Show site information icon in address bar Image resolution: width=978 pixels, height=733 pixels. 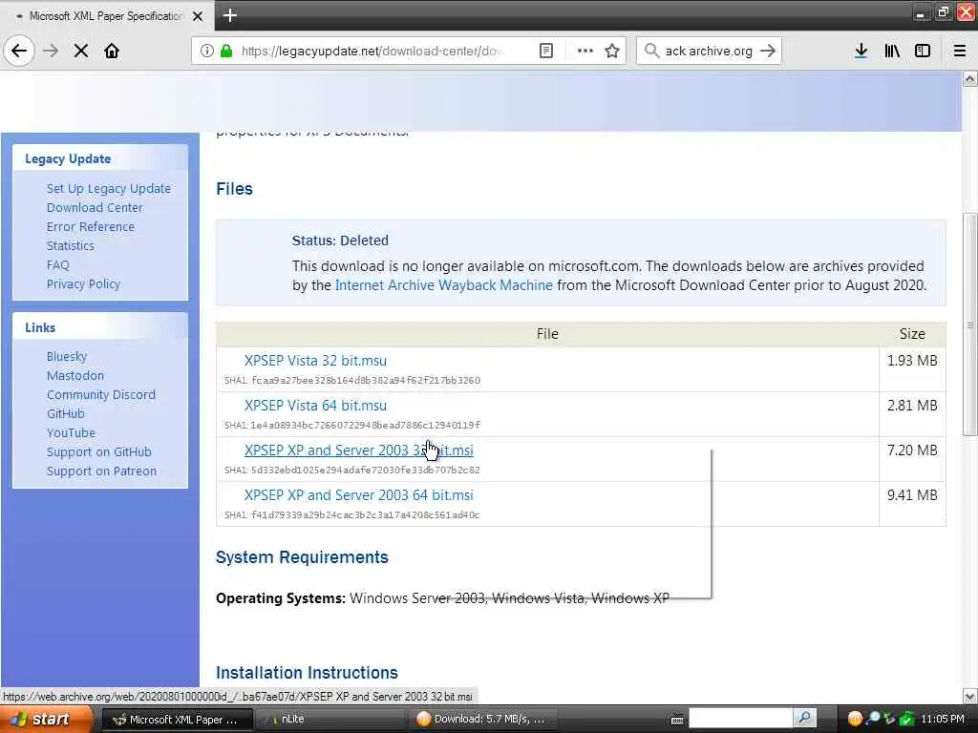(206, 51)
